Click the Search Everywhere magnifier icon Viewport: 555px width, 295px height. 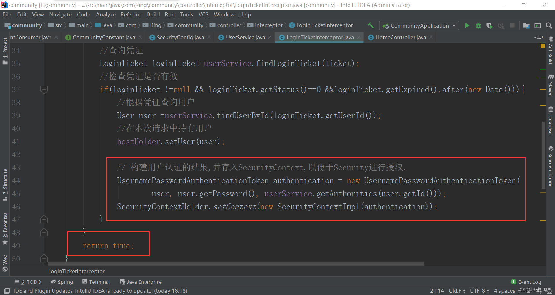point(549,25)
